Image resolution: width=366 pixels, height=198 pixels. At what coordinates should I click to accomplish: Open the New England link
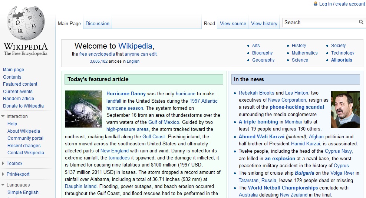pyautogui.click(x=114, y=151)
